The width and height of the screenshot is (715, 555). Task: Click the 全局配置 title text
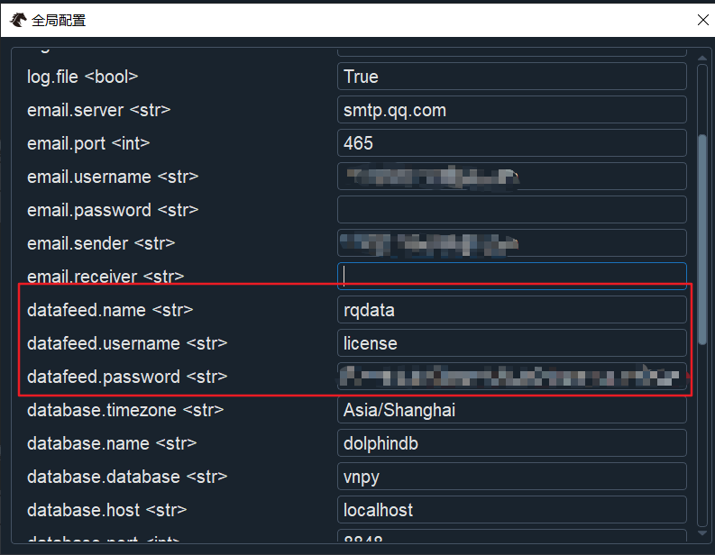pos(60,19)
